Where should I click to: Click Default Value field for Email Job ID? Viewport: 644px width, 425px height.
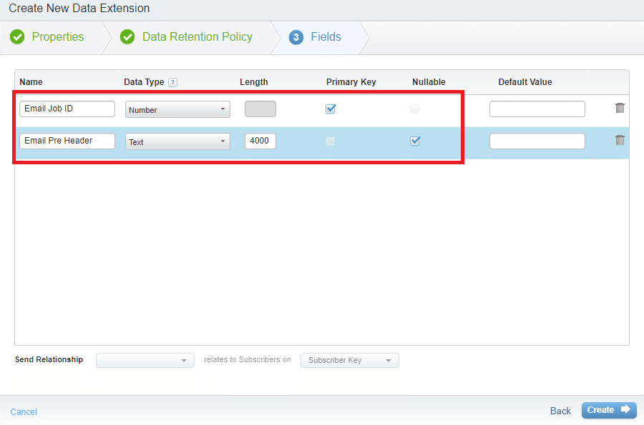[537, 109]
